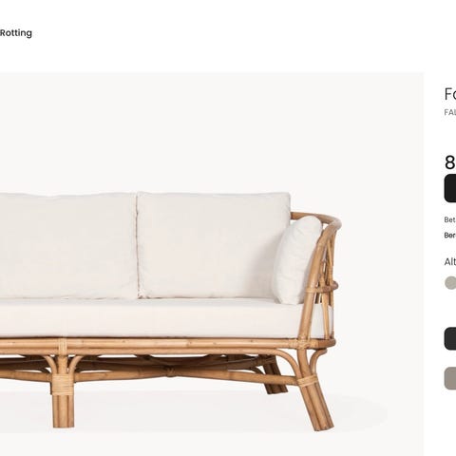
Task: Open the Rotting breadcrumb link
Action: (16, 33)
